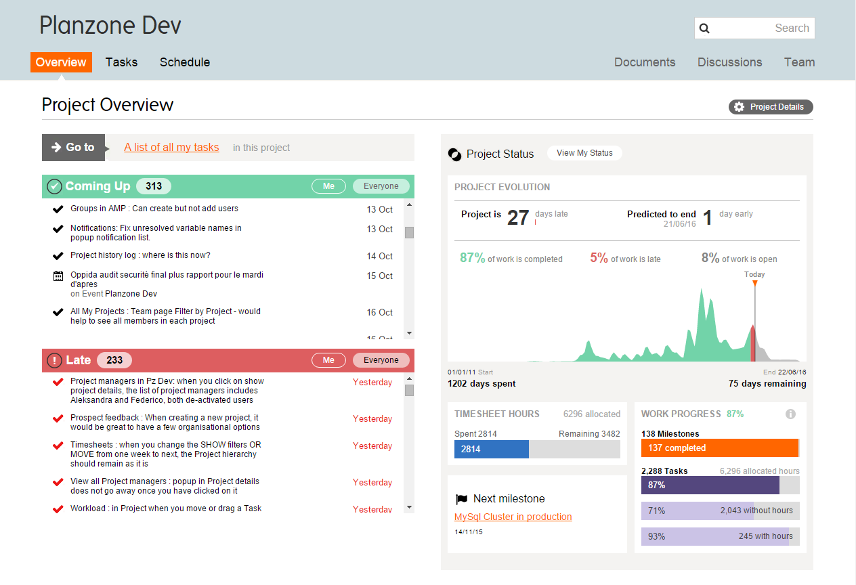Screen dimensions: 856x585
Task: Click the calendar icon next to Oppida audit event
Action: (58, 276)
